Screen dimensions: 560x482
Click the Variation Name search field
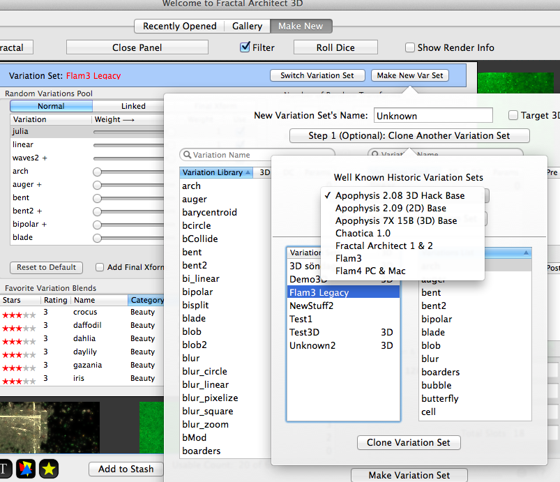point(257,155)
